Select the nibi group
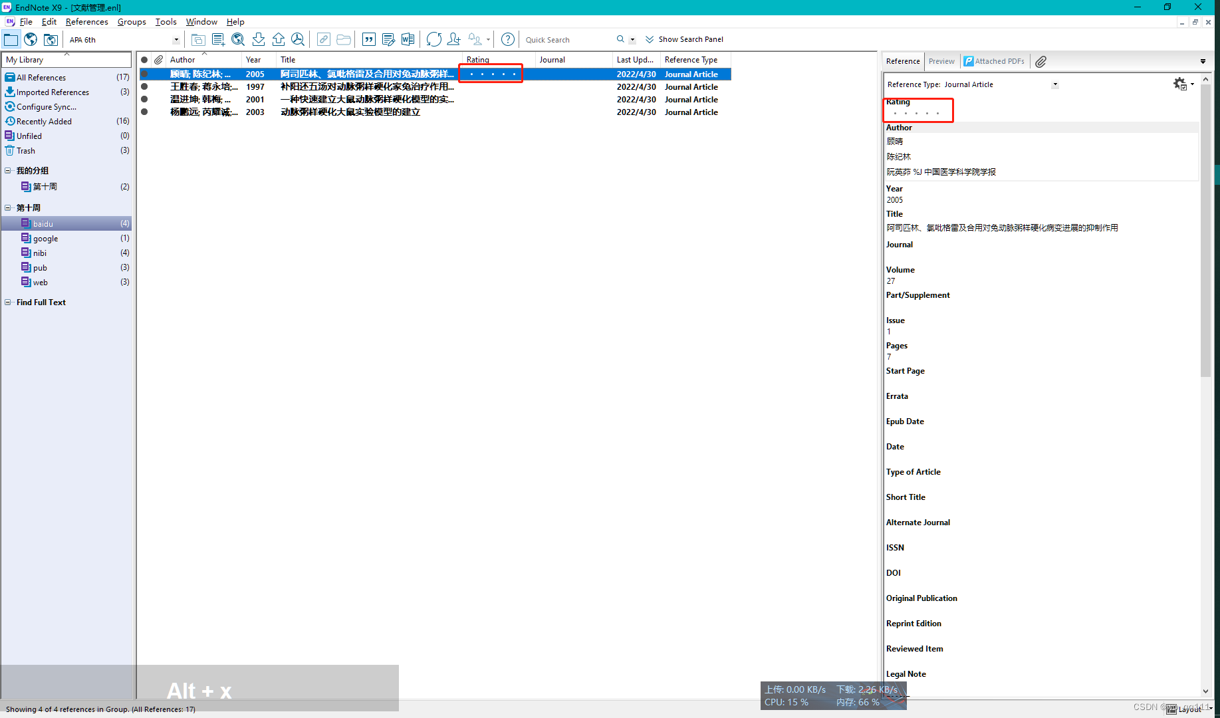The image size is (1220, 718). tap(66, 253)
